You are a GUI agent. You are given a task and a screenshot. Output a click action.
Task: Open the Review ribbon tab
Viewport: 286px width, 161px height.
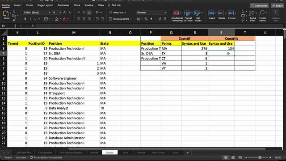89,5
